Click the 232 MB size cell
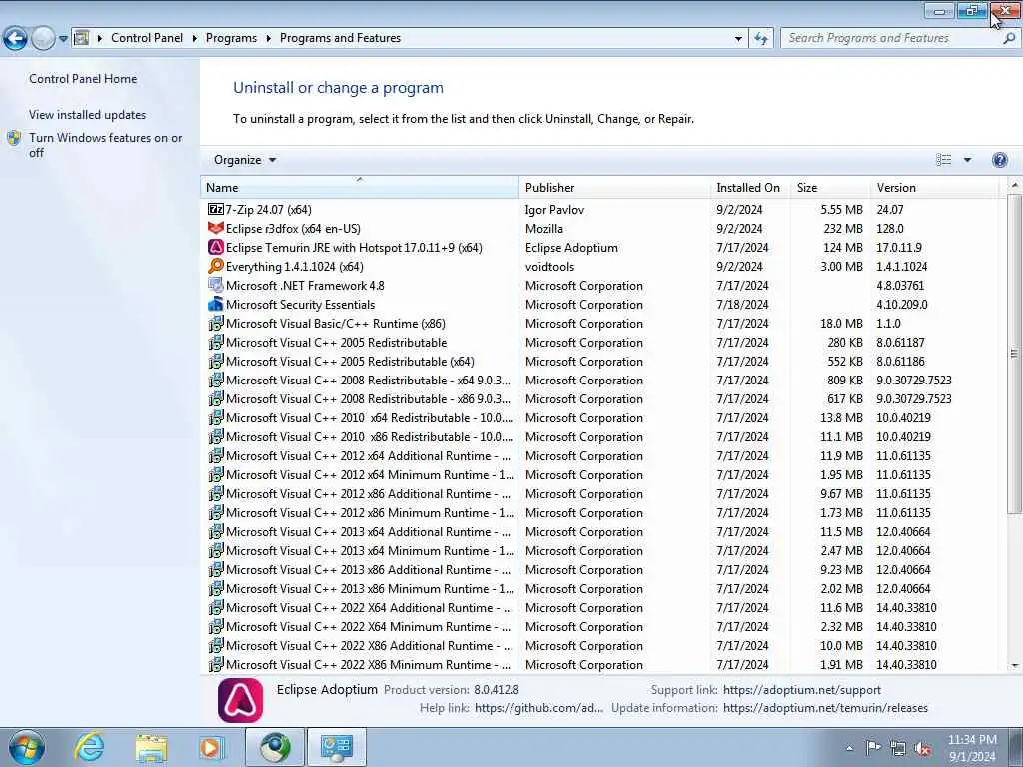Image resolution: width=1023 pixels, height=767 pixels. click(x=843, y=229)
